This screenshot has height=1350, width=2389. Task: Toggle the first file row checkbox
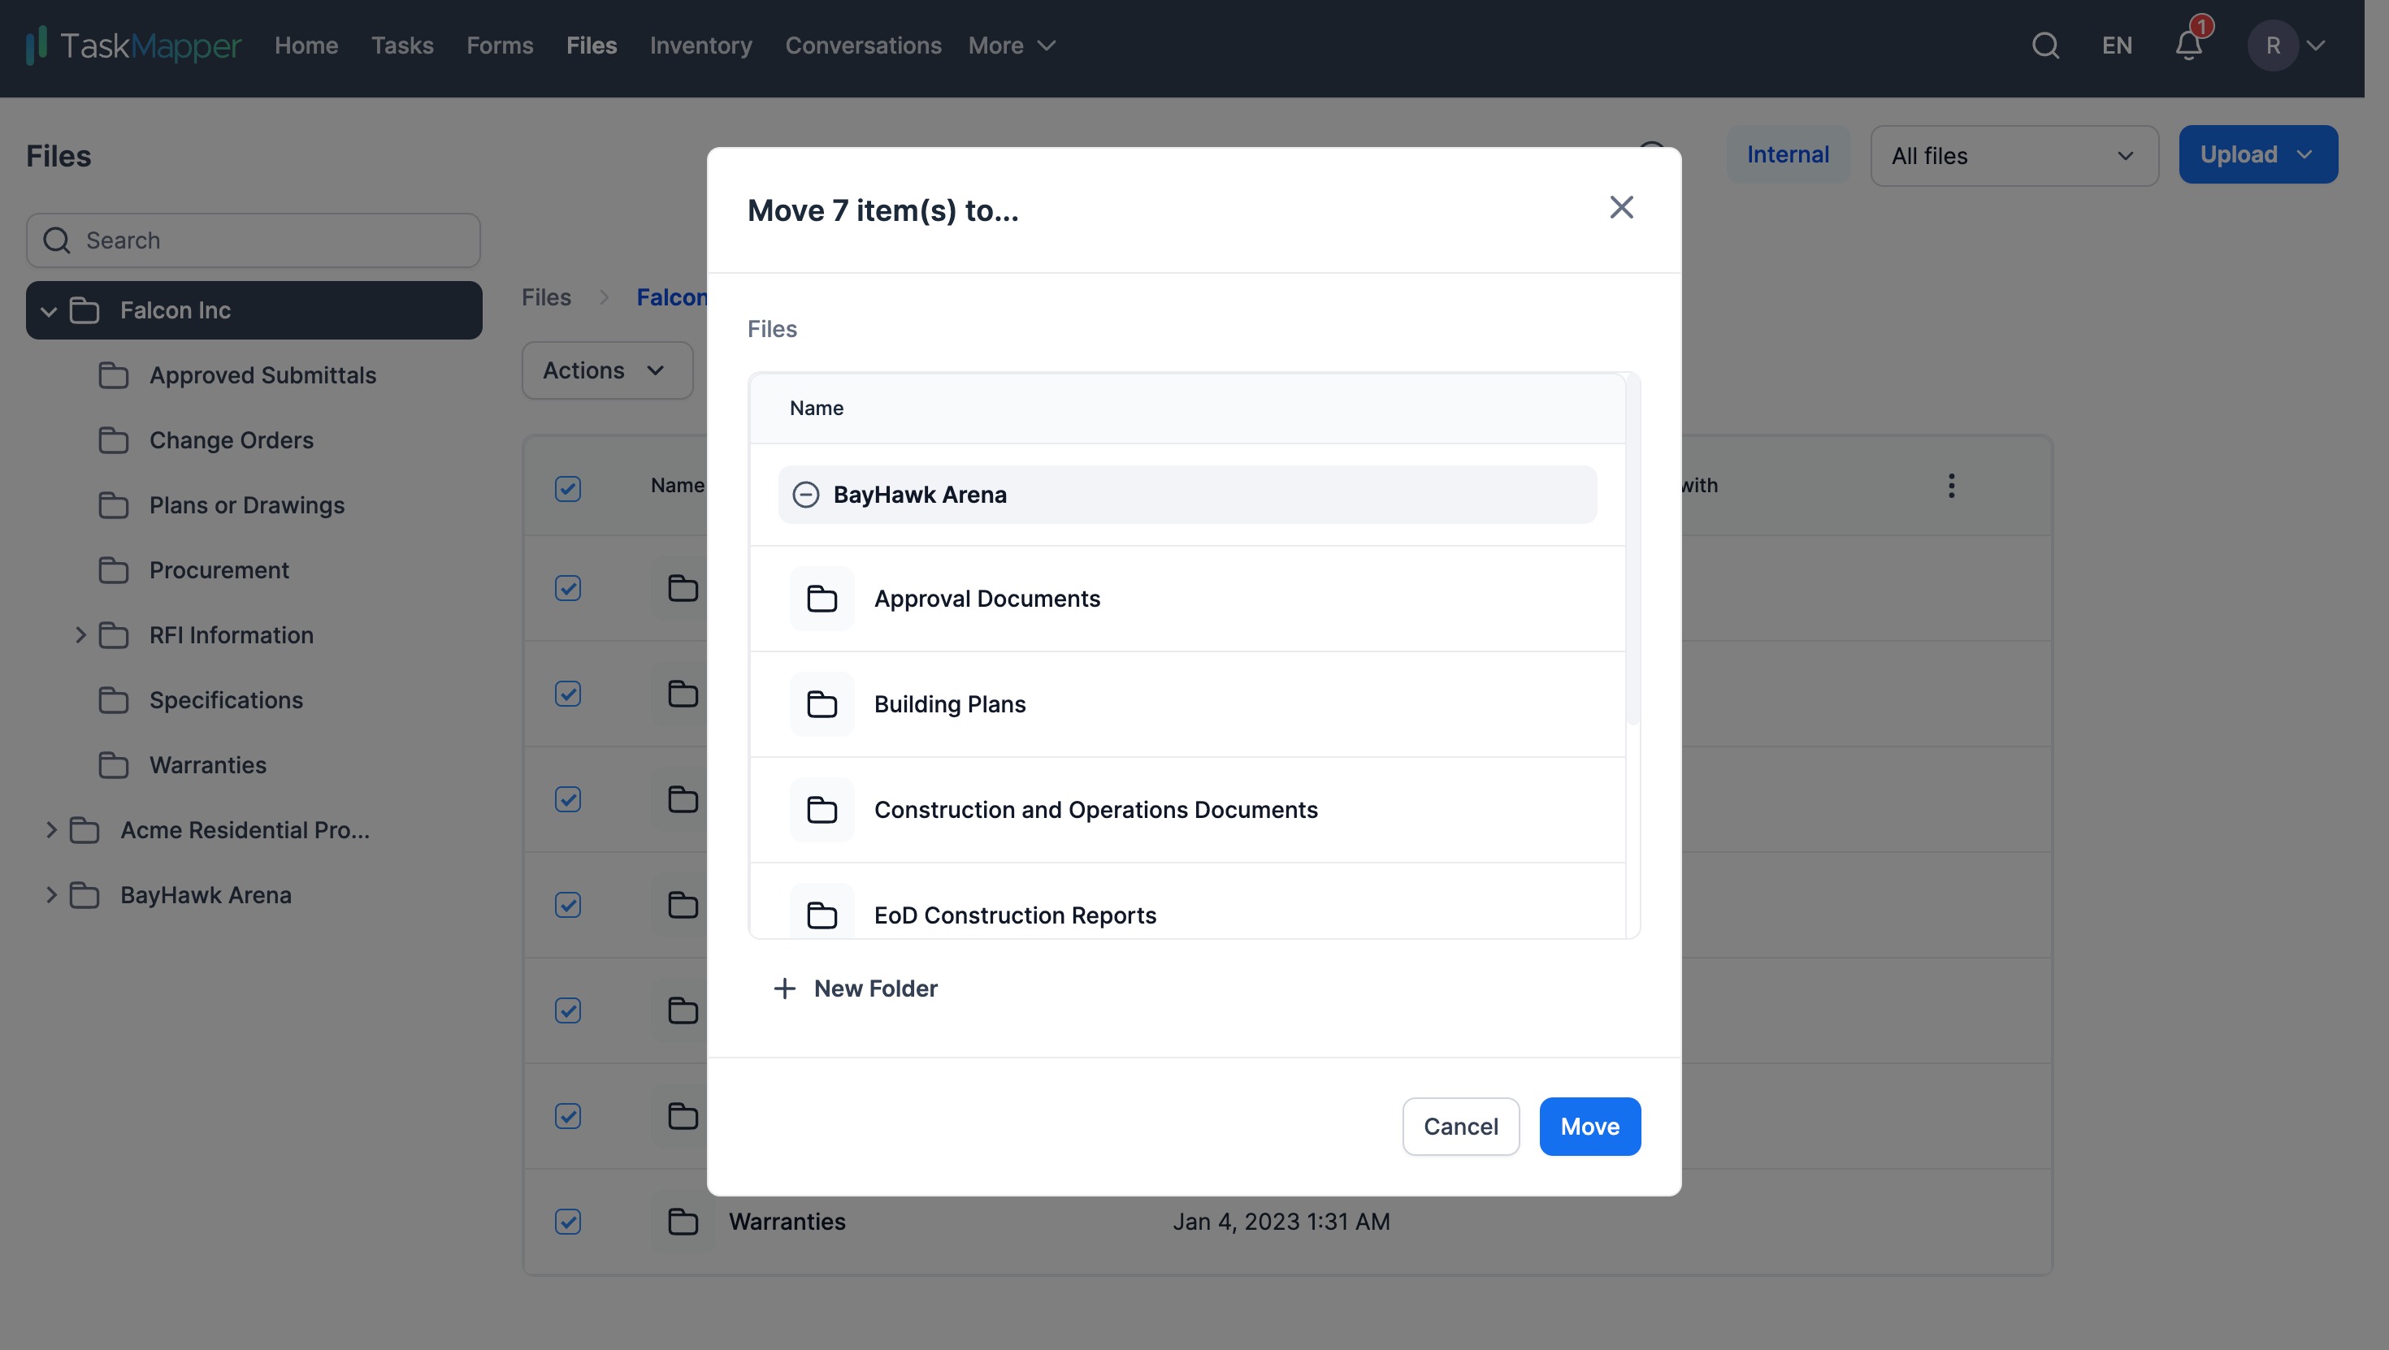pyautogui.click(x=567, y=588)
